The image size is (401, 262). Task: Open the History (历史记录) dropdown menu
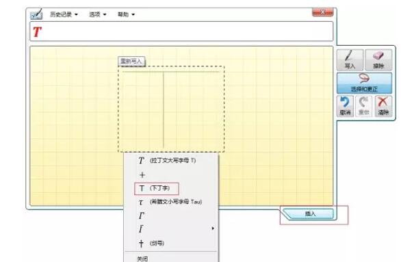[x=64, y=14]
